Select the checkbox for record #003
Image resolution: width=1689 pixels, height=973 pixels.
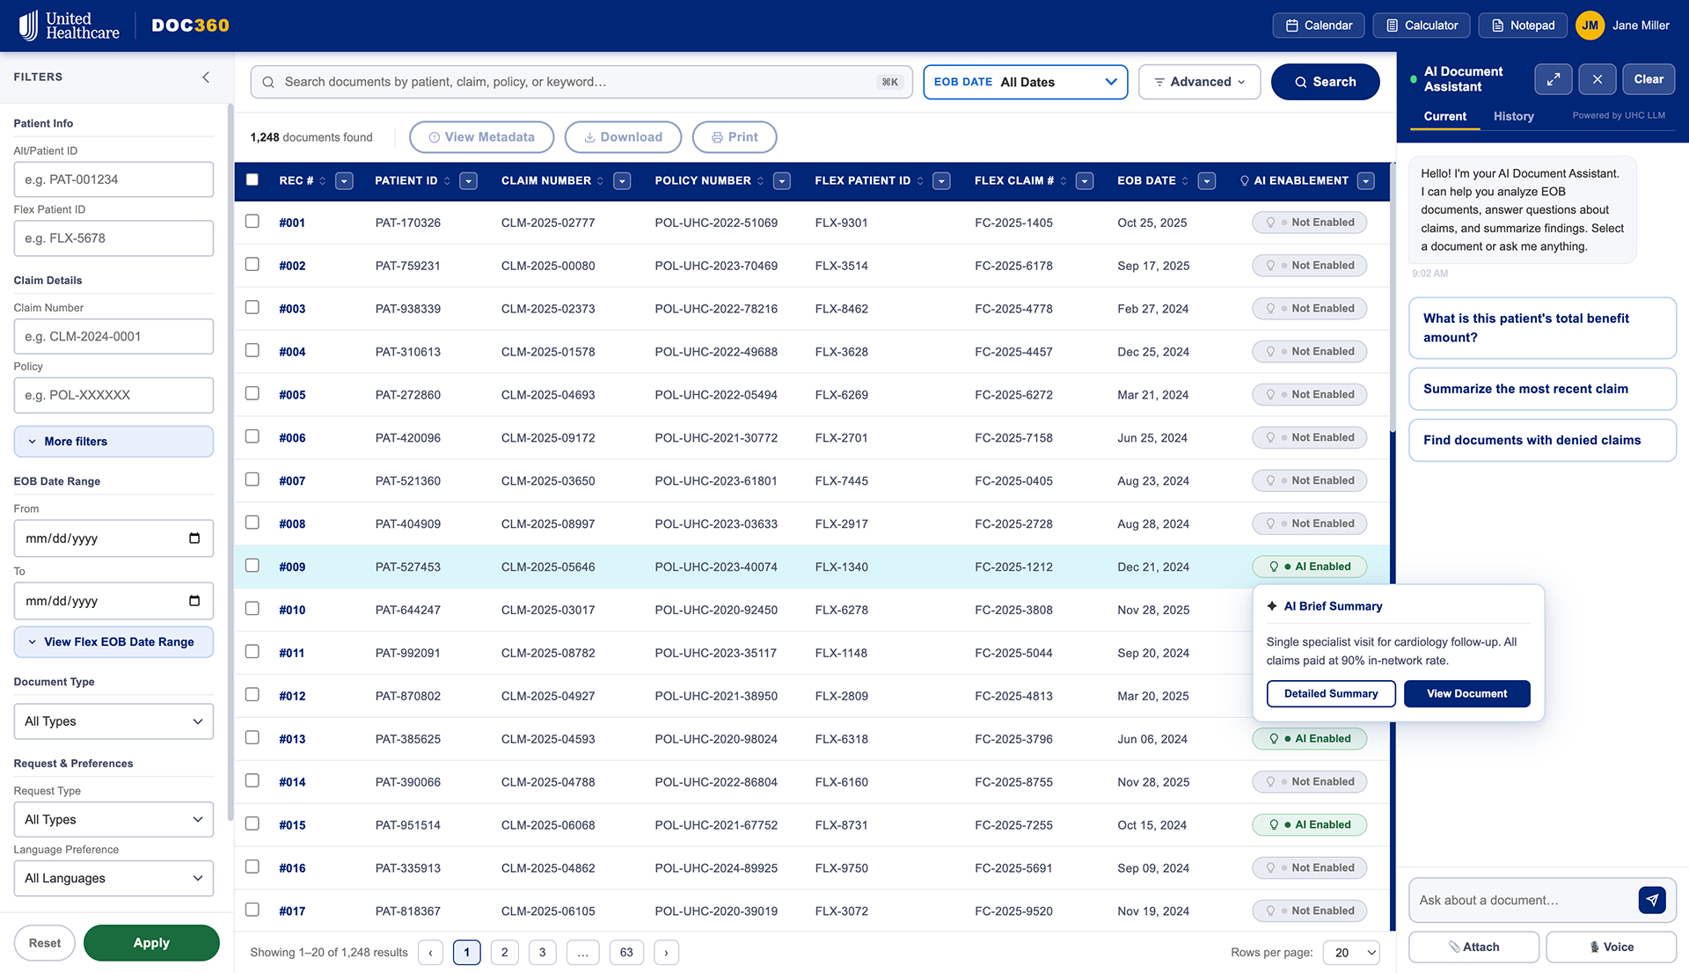252,308
